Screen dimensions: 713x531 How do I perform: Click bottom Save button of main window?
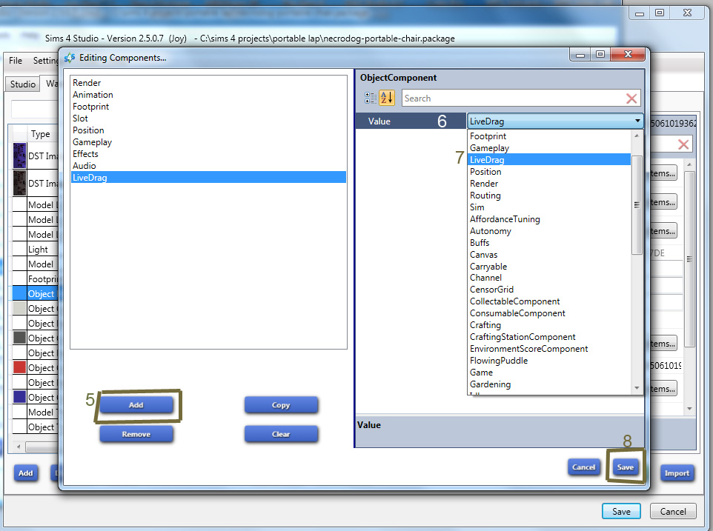coord(621,512)
